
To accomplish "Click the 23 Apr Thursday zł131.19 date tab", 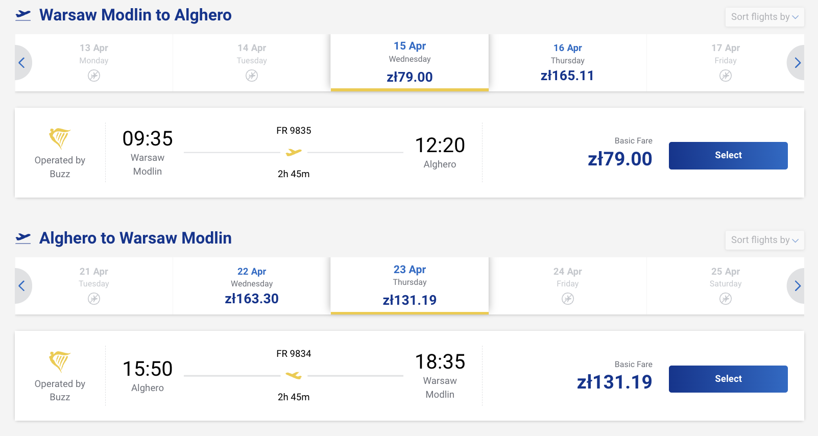I will pos(410,285).
